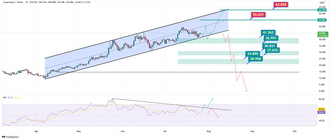
Task: Click the 40.00 RSI scale value
Action: pyautogui.click(x=322, y=121)
